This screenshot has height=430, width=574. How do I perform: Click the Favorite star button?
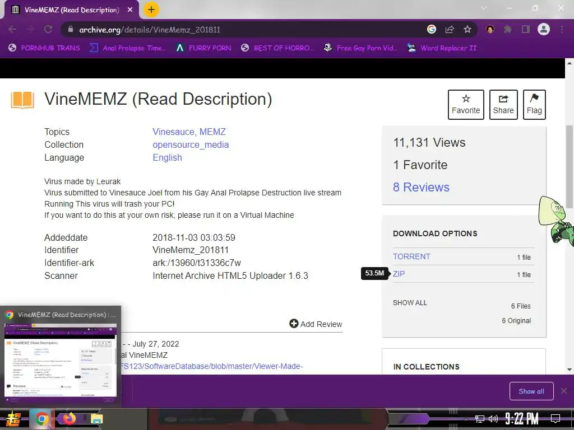[466, 105]
